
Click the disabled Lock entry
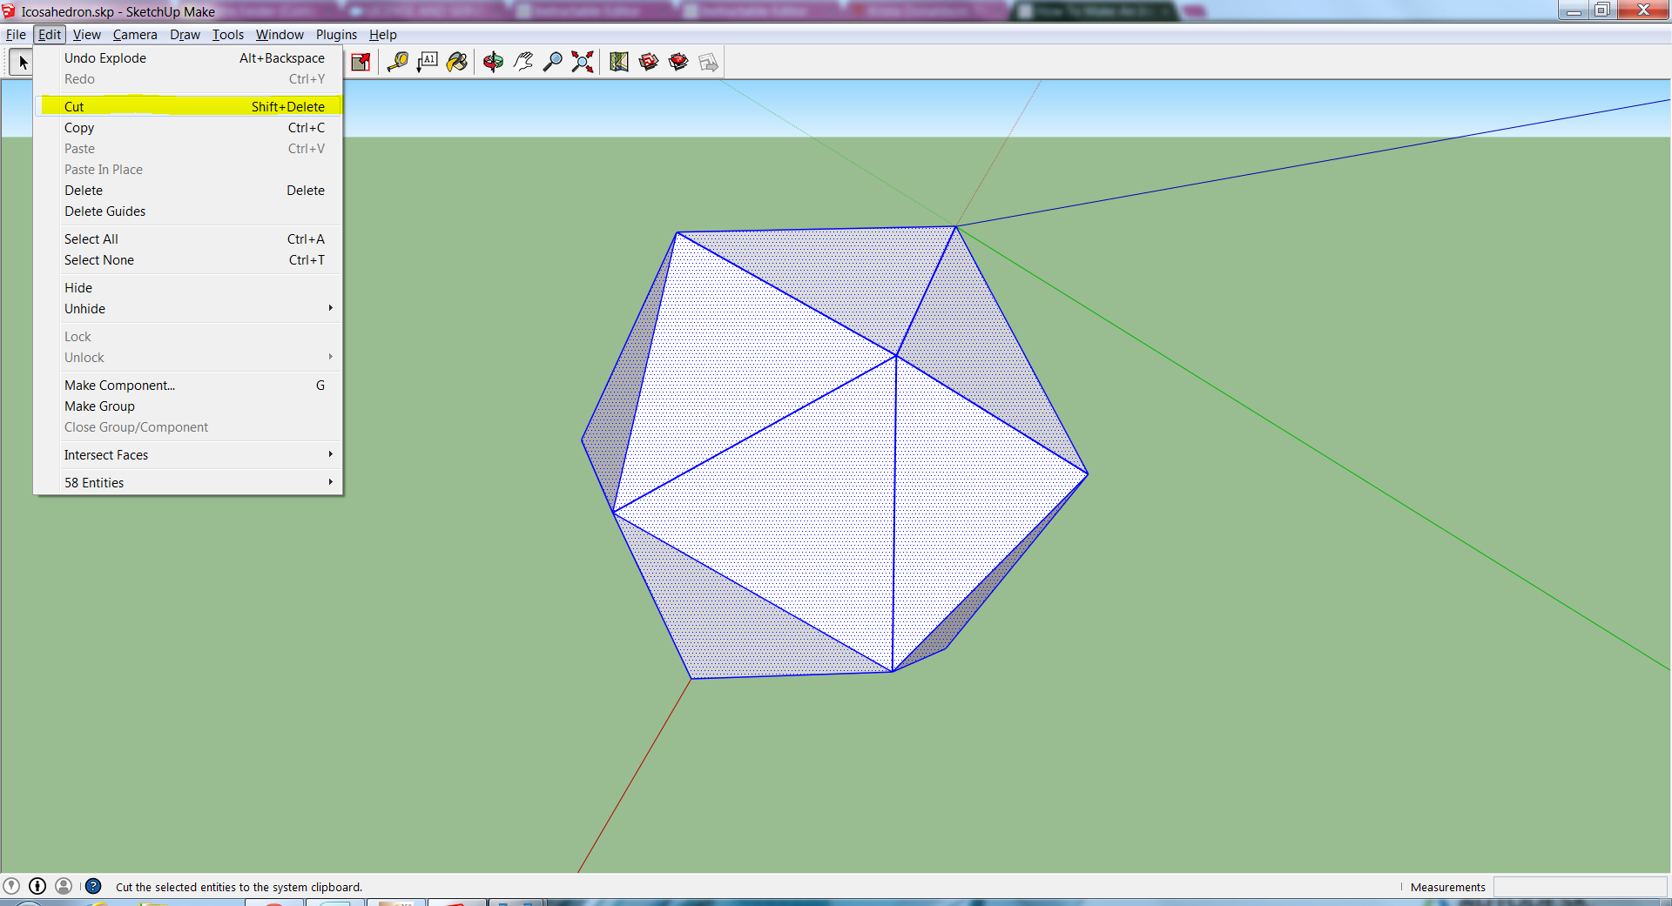tap(188, 337)
